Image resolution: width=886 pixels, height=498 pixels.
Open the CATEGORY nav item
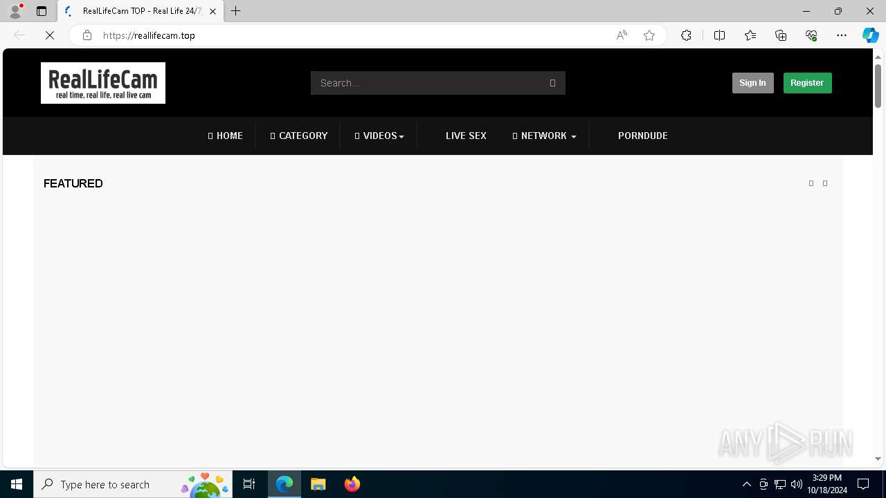299,136
